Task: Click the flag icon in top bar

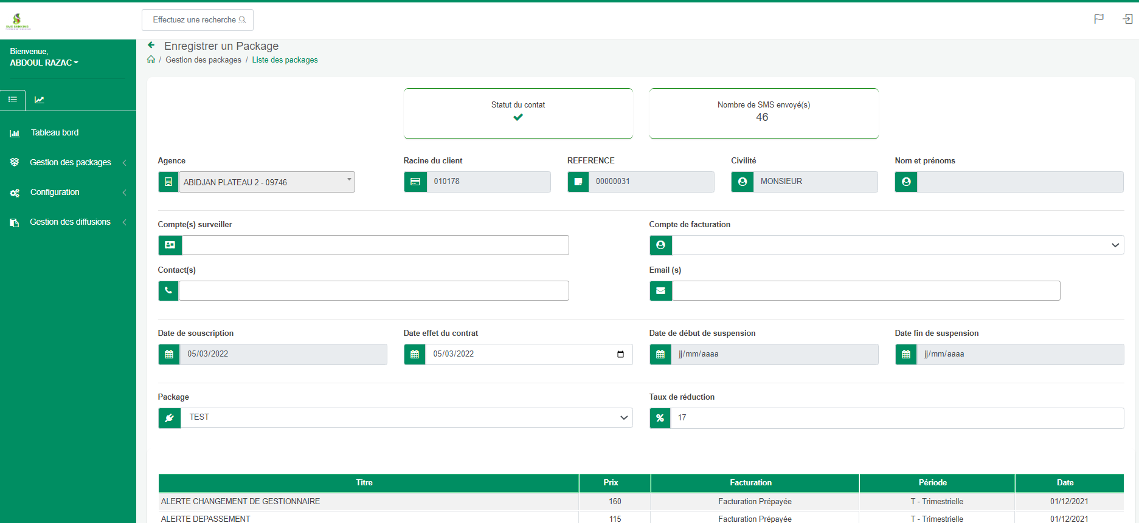Action: coord(1098,19)
